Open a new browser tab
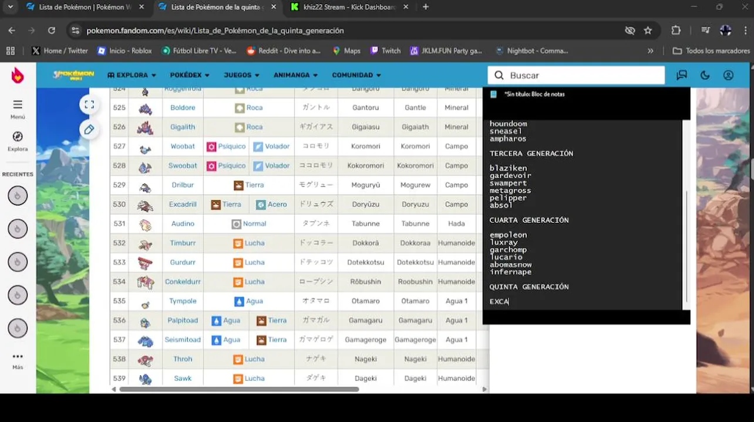 426,7
